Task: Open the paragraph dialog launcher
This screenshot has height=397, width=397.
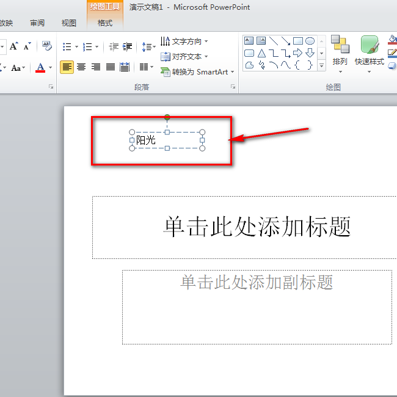Action: [233, 87]
